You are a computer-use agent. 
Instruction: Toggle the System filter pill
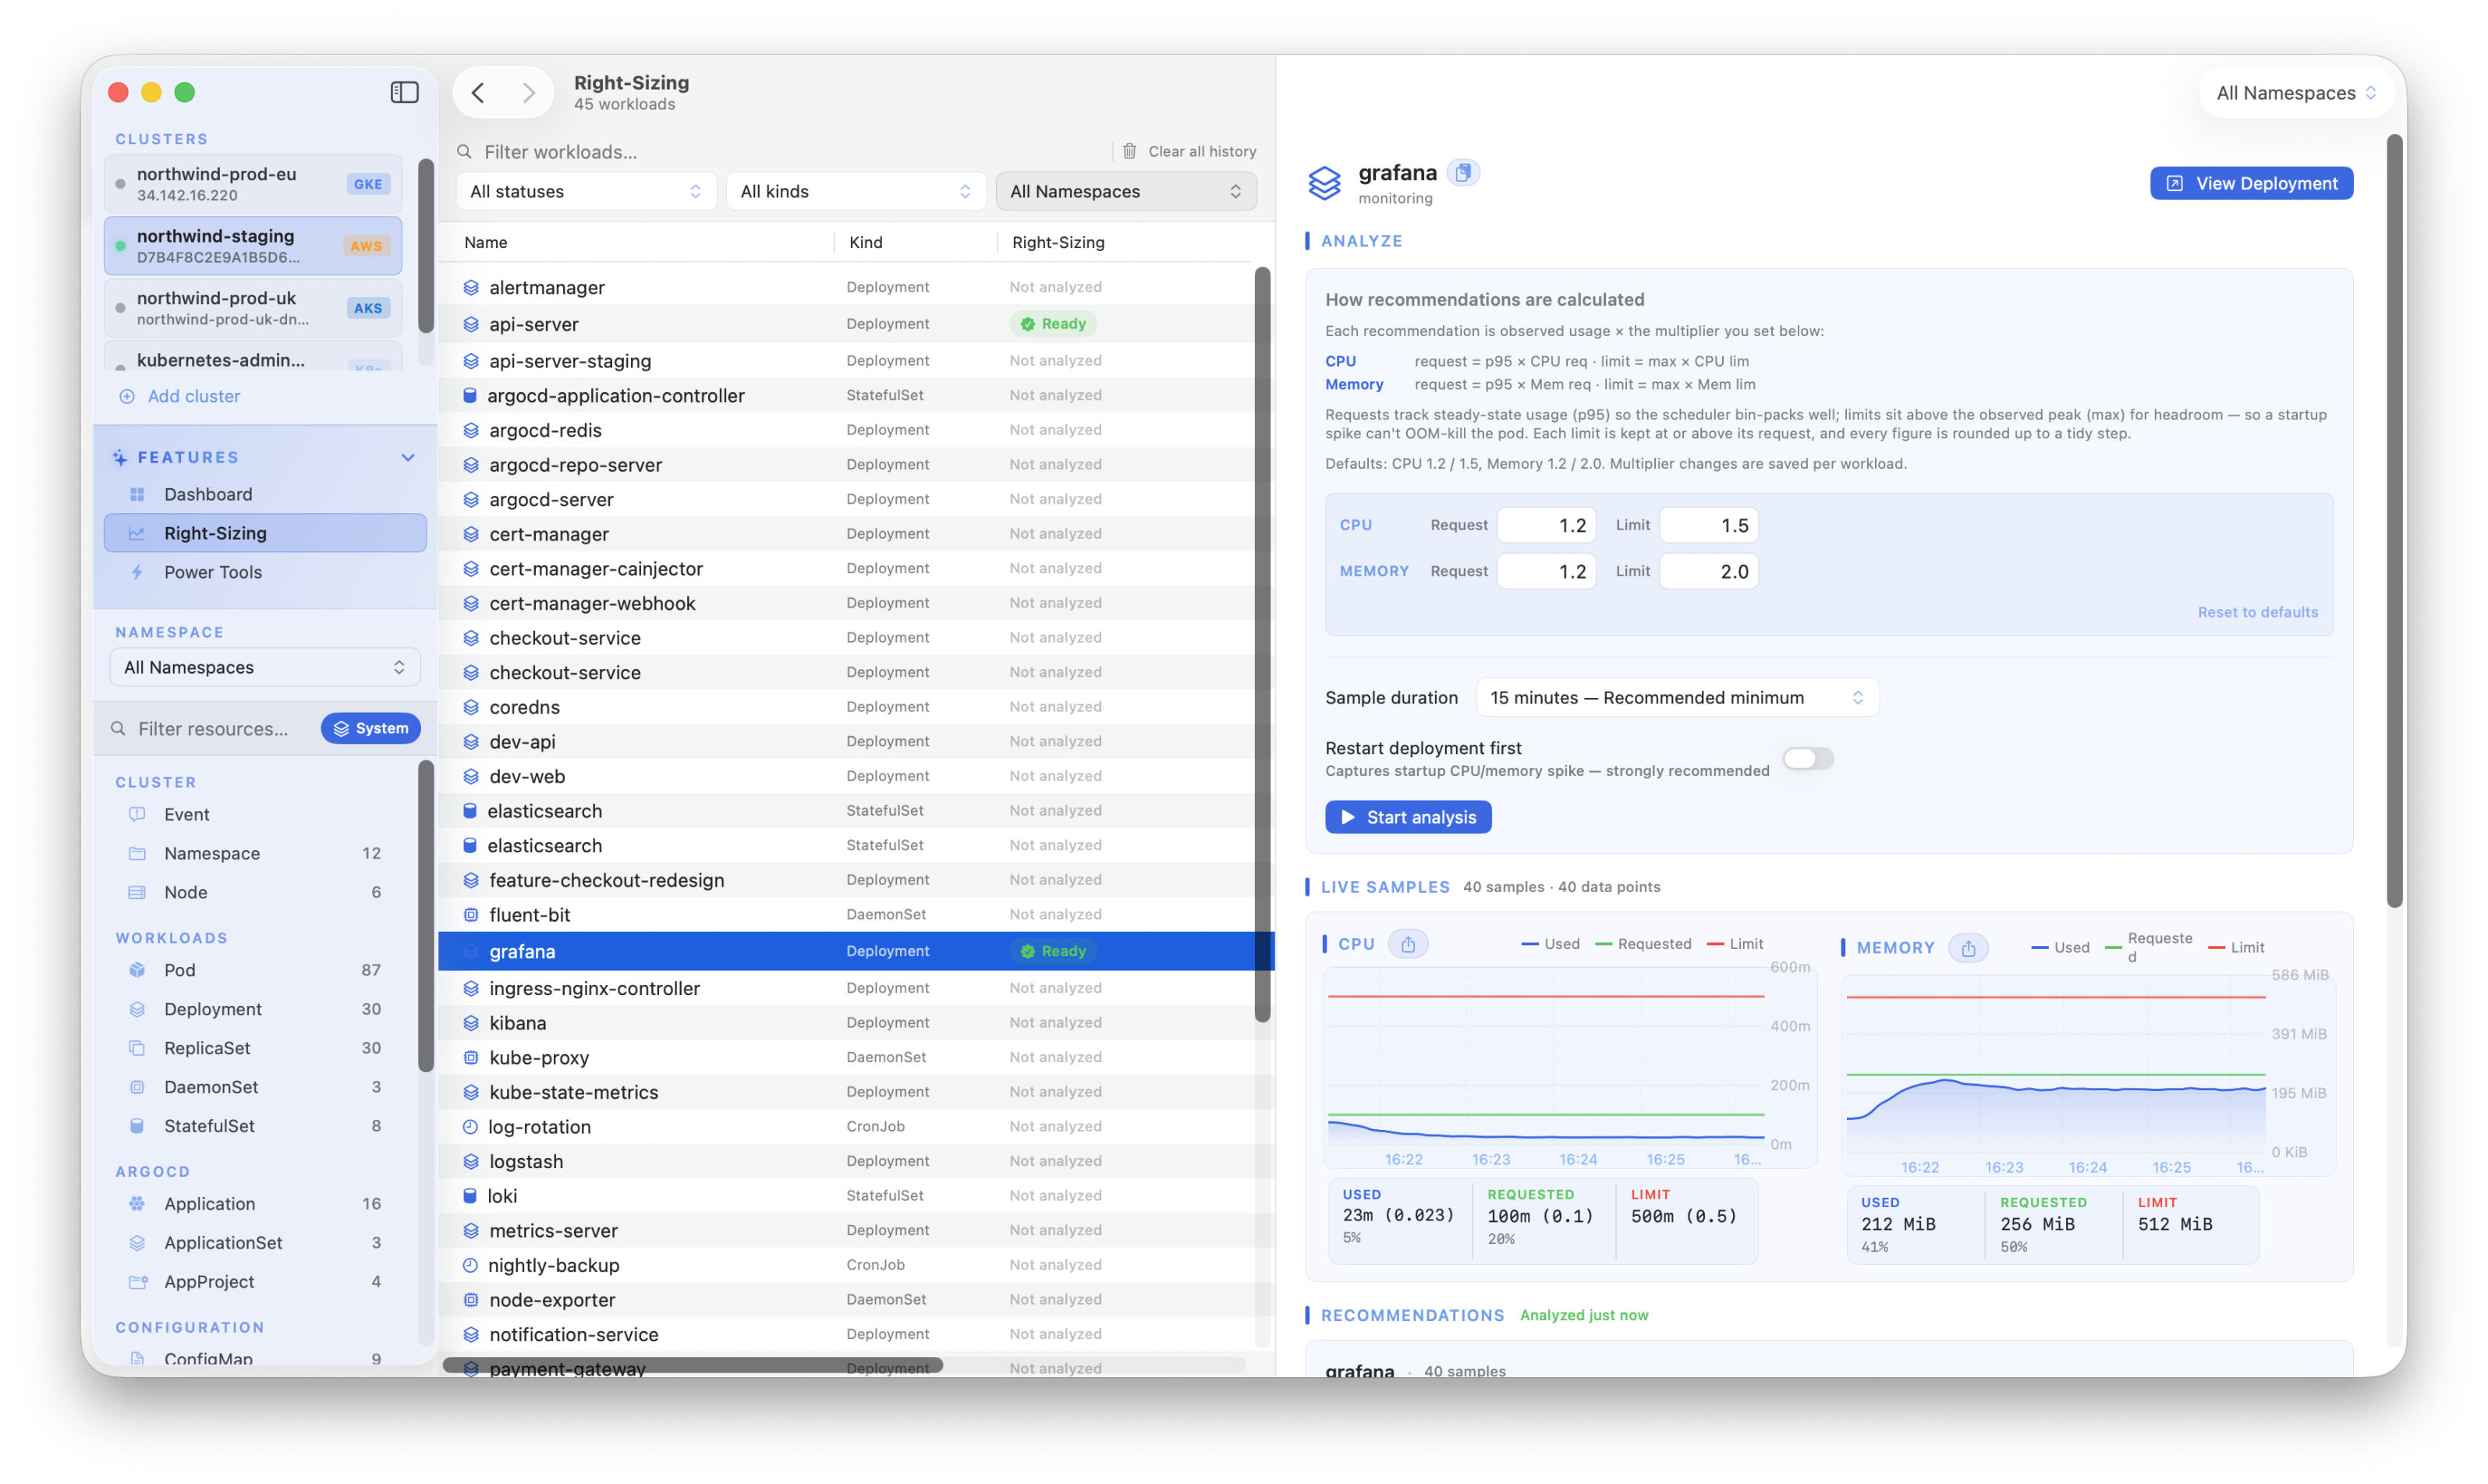point(371,728)
